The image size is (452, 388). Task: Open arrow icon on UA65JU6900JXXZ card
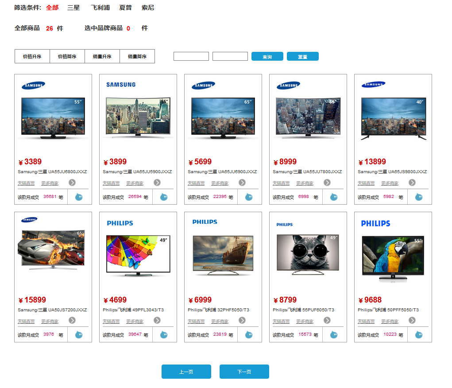[x=242, y=182]
